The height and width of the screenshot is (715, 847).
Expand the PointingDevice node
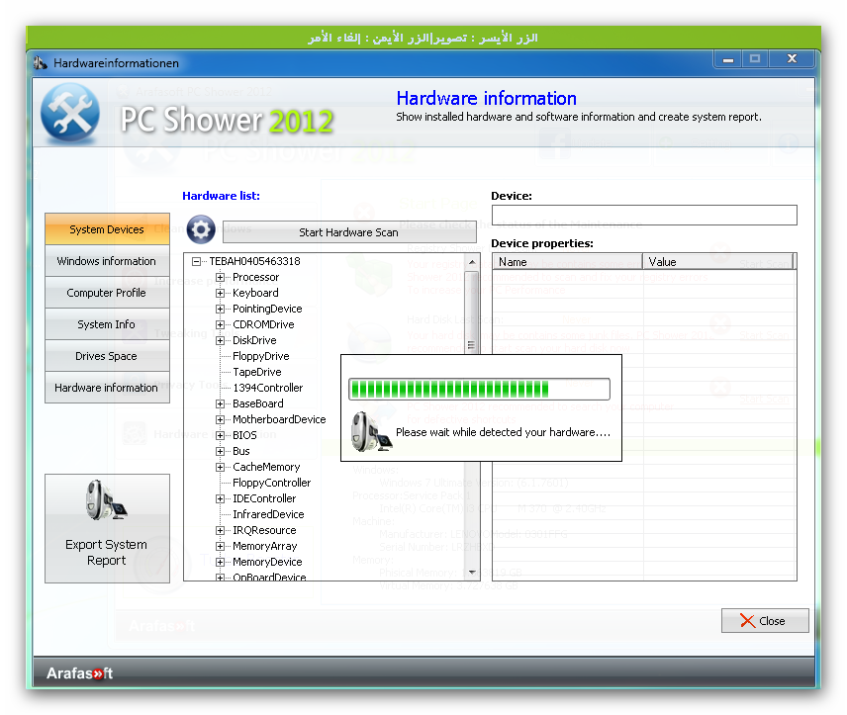pyautogui.click(x=220, y=309)
